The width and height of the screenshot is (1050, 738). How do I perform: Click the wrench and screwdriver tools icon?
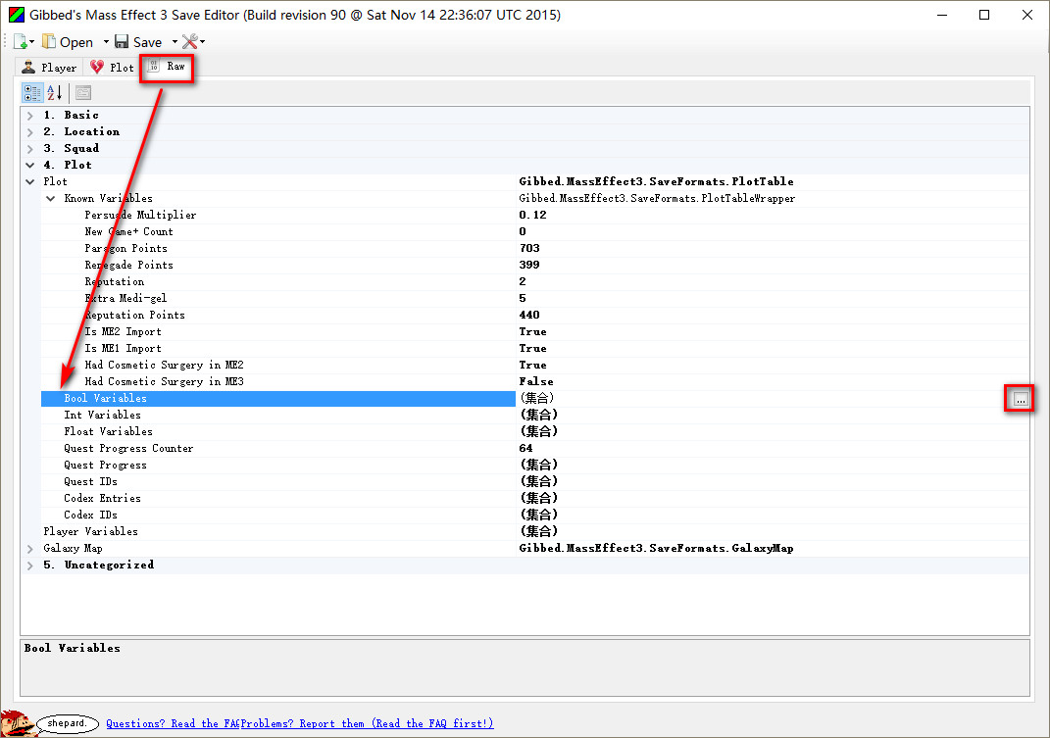point(190,41)
